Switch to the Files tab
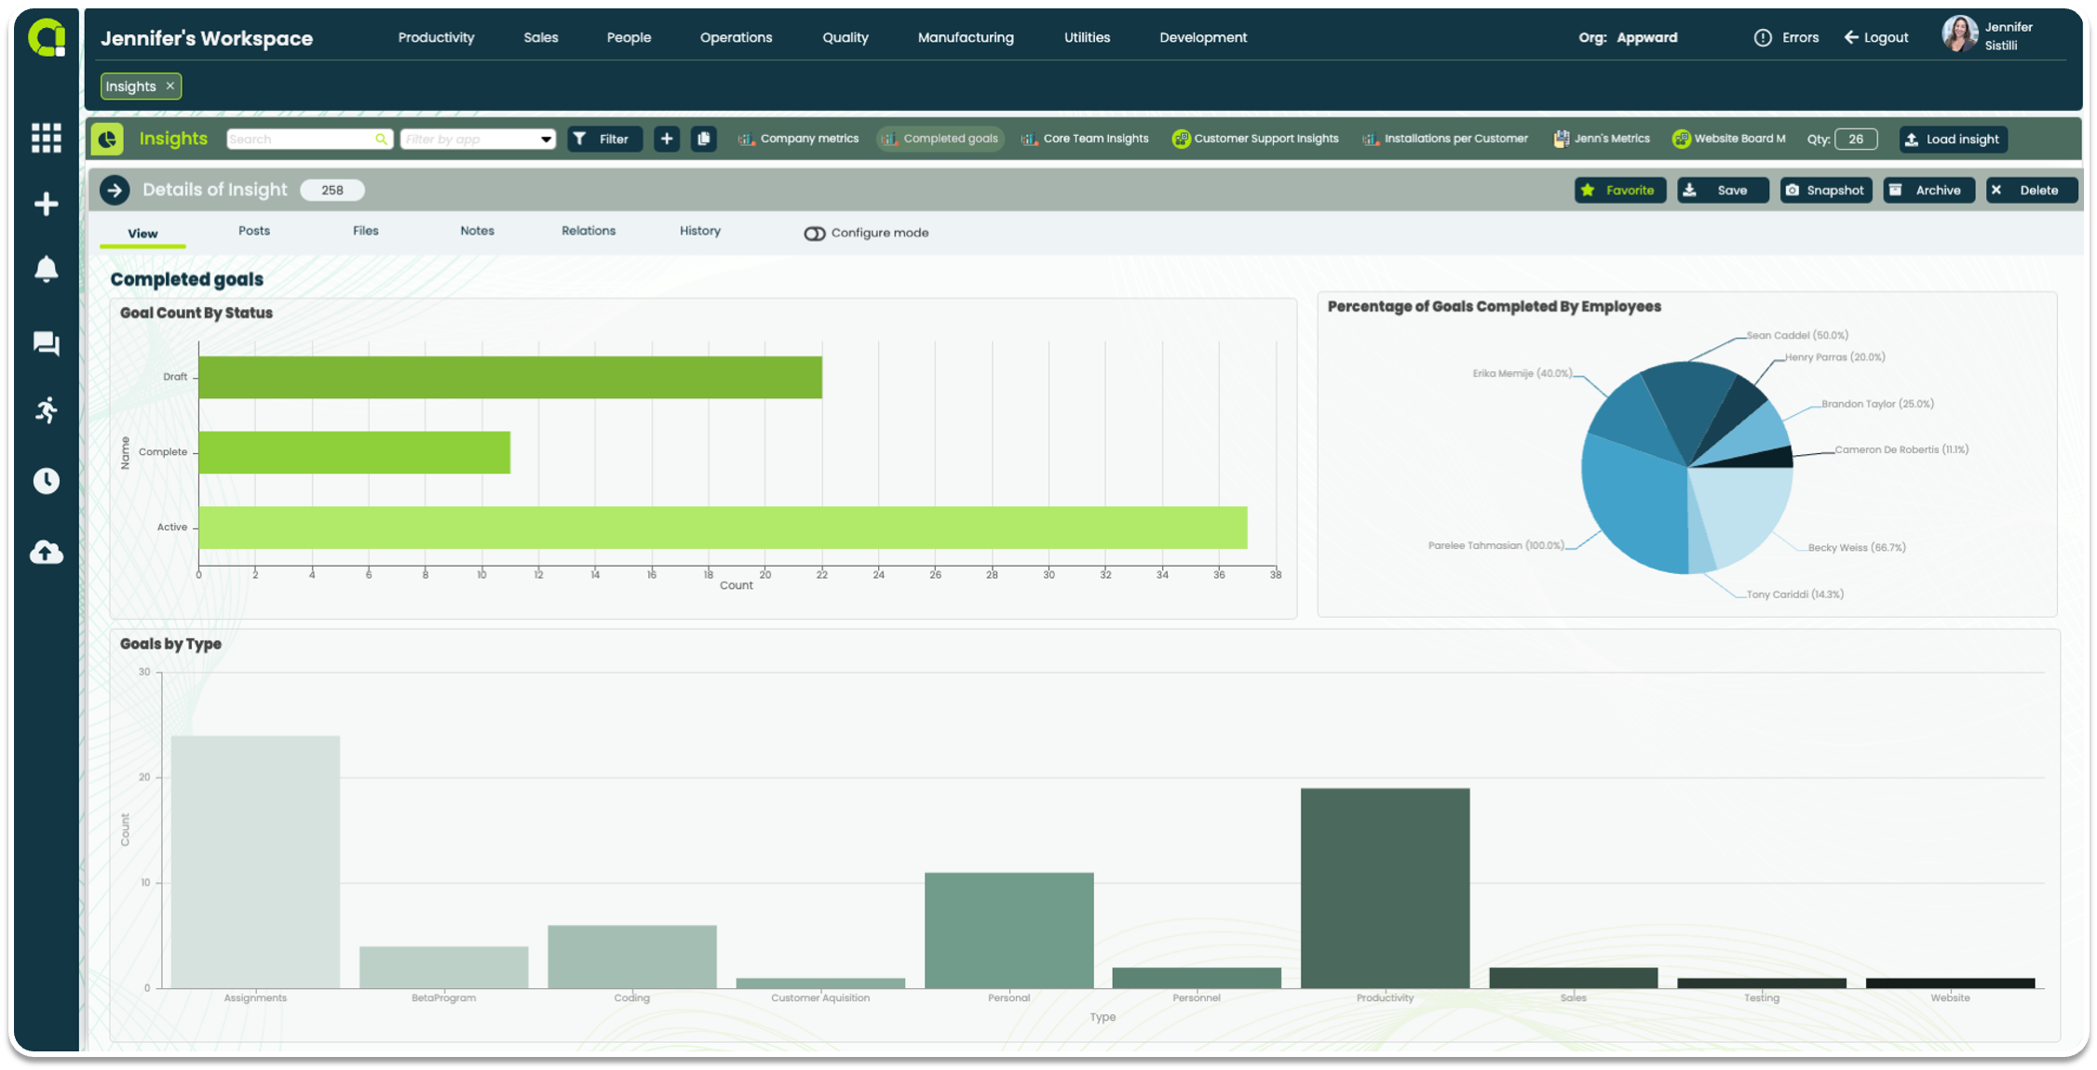The height and width of the screenshot is (1070, 2097). [366, 231]
